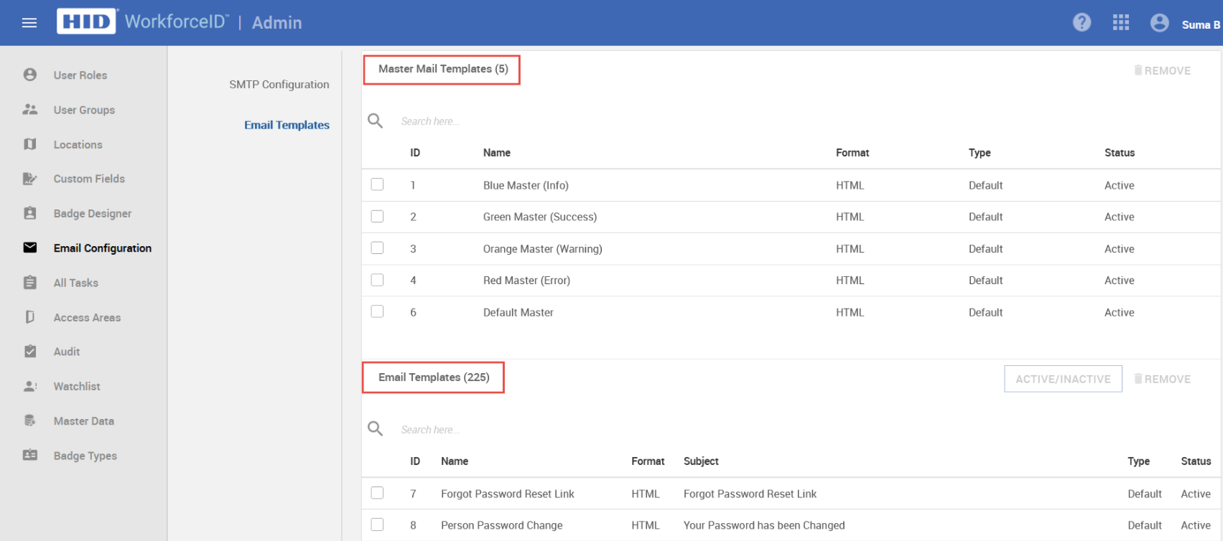Click 'Red Master (Error)' name
This screenshot has height=541, width=1223.
coord(526,281)
